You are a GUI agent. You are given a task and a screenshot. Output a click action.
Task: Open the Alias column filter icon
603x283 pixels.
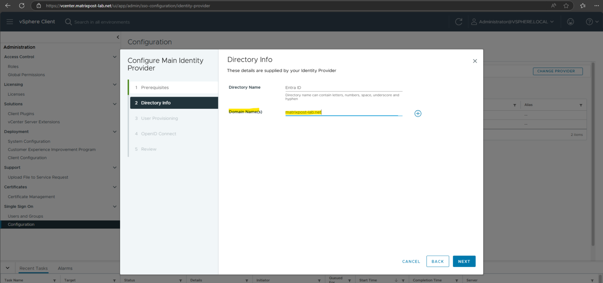coord(581,105)
